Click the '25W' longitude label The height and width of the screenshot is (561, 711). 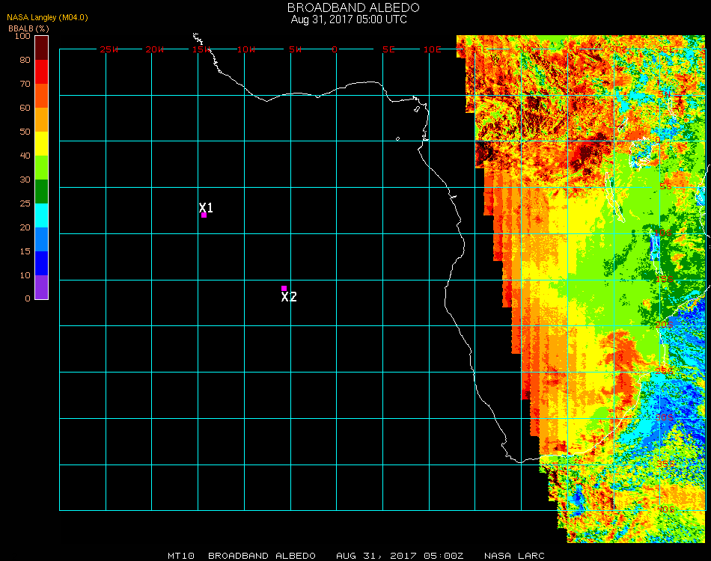click(109, 49)
